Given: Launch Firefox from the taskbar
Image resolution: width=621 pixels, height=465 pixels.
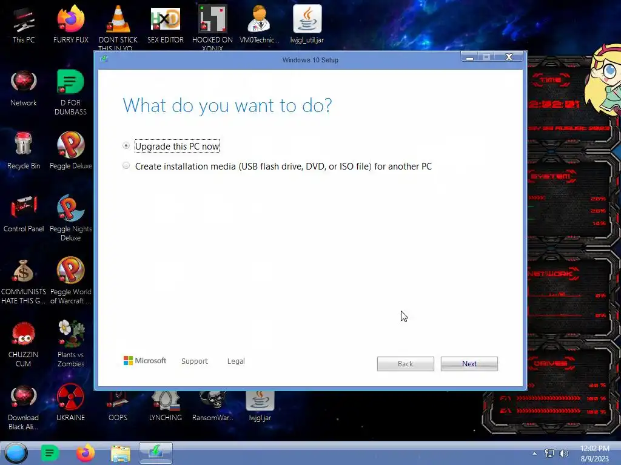Looking at the screenshot, I should tap(85, 453).
